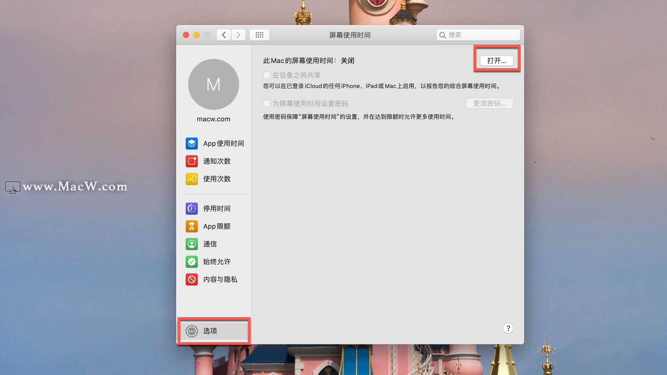667x375 pixels.
Task: Open 内容与隐私 restriction icon
Action: pos(191,279)
